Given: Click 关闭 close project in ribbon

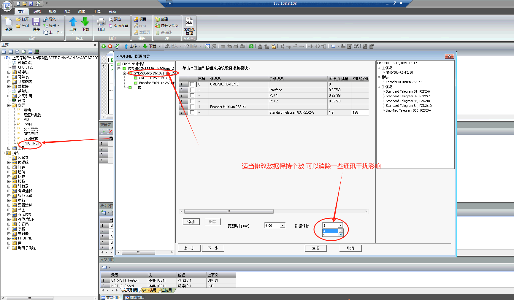Looking at the screenshot, I should (23, 26).
